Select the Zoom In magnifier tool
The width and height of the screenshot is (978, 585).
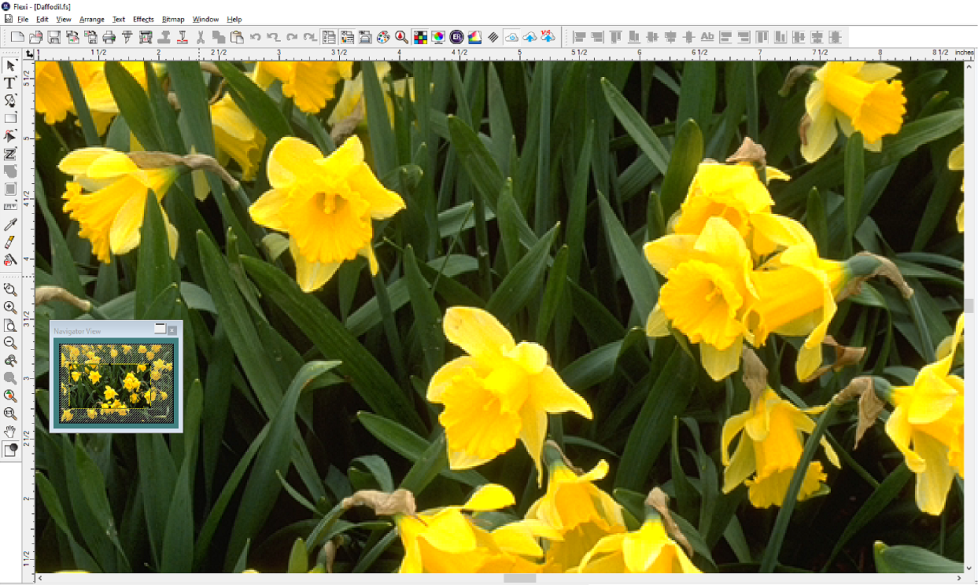pos(10,307)
